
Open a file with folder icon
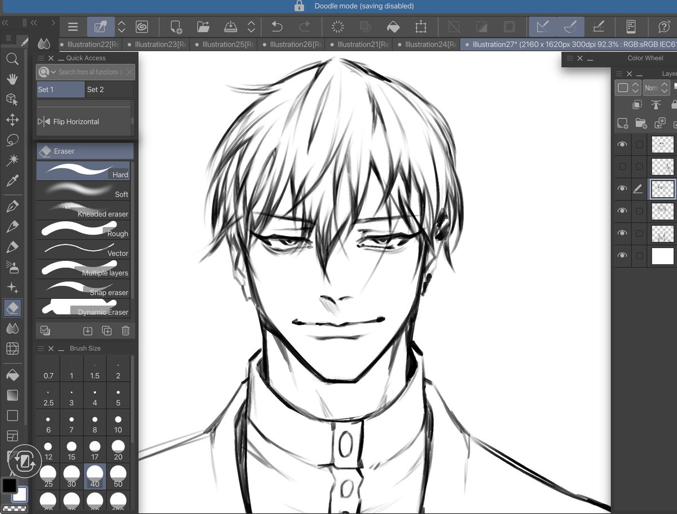(x=203, y=27)
